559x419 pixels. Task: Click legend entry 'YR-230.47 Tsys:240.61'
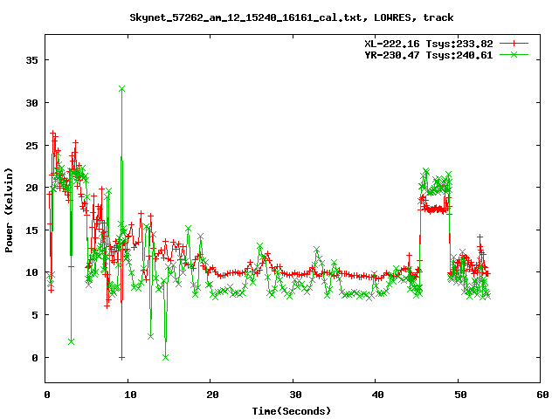pyautogui.click(x=429, y=55)
